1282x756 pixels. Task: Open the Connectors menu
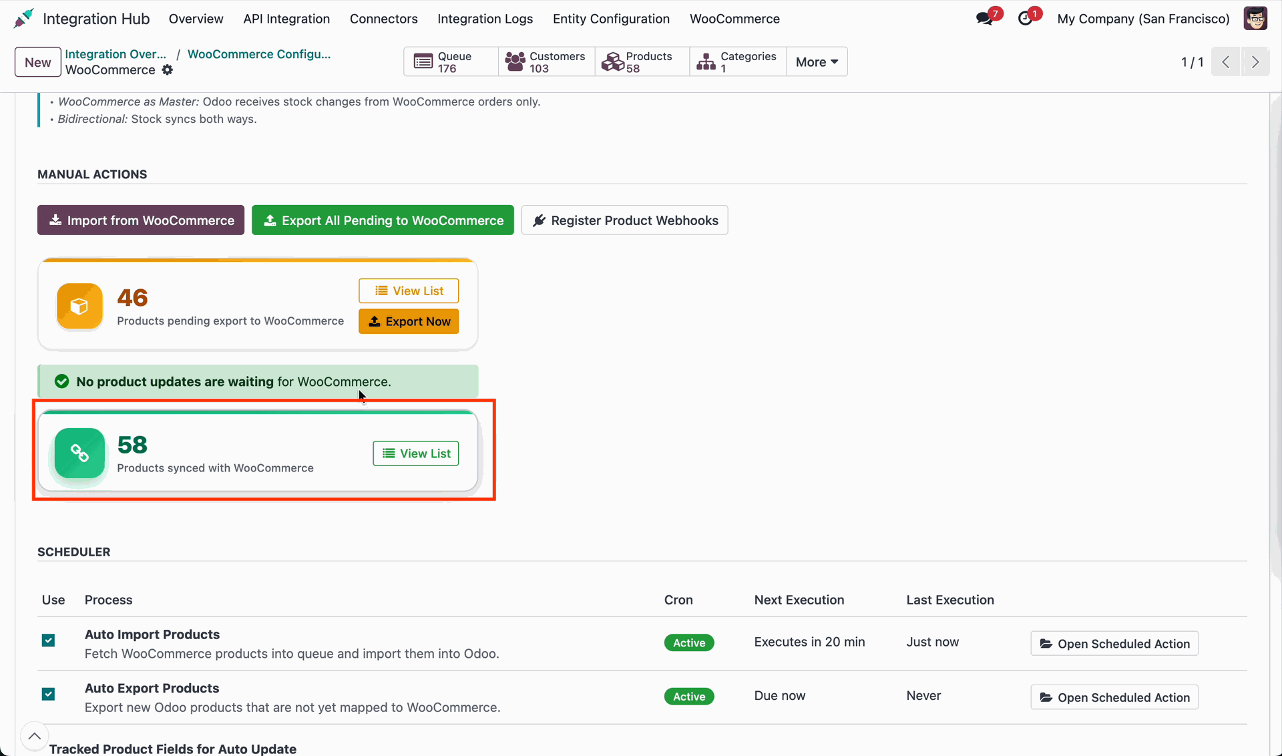point(384,19)
